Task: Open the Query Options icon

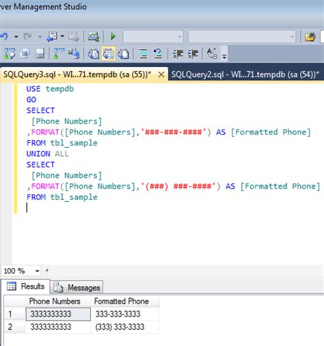Action: click(x=25, y=53)
